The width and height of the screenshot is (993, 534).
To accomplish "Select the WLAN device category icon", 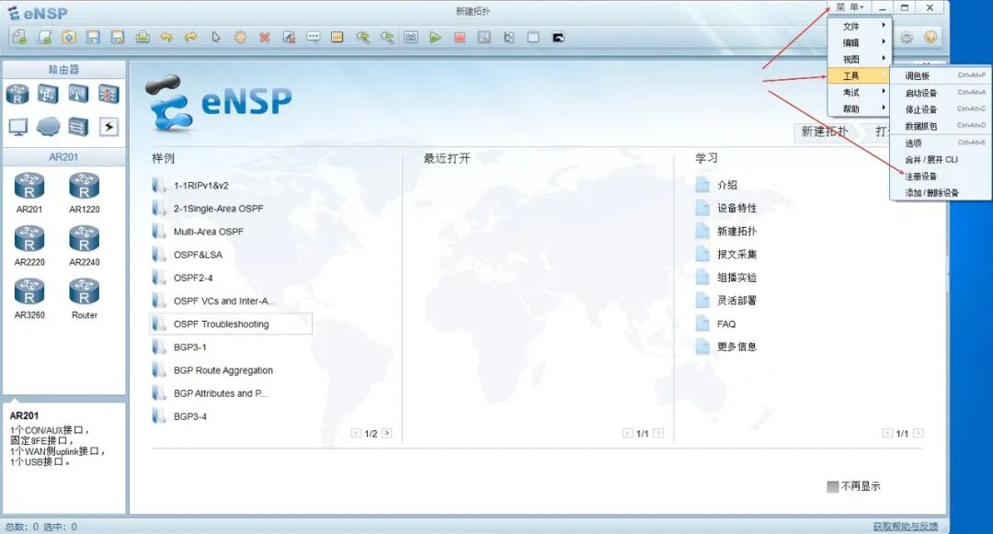I will [x=78, y=94].
